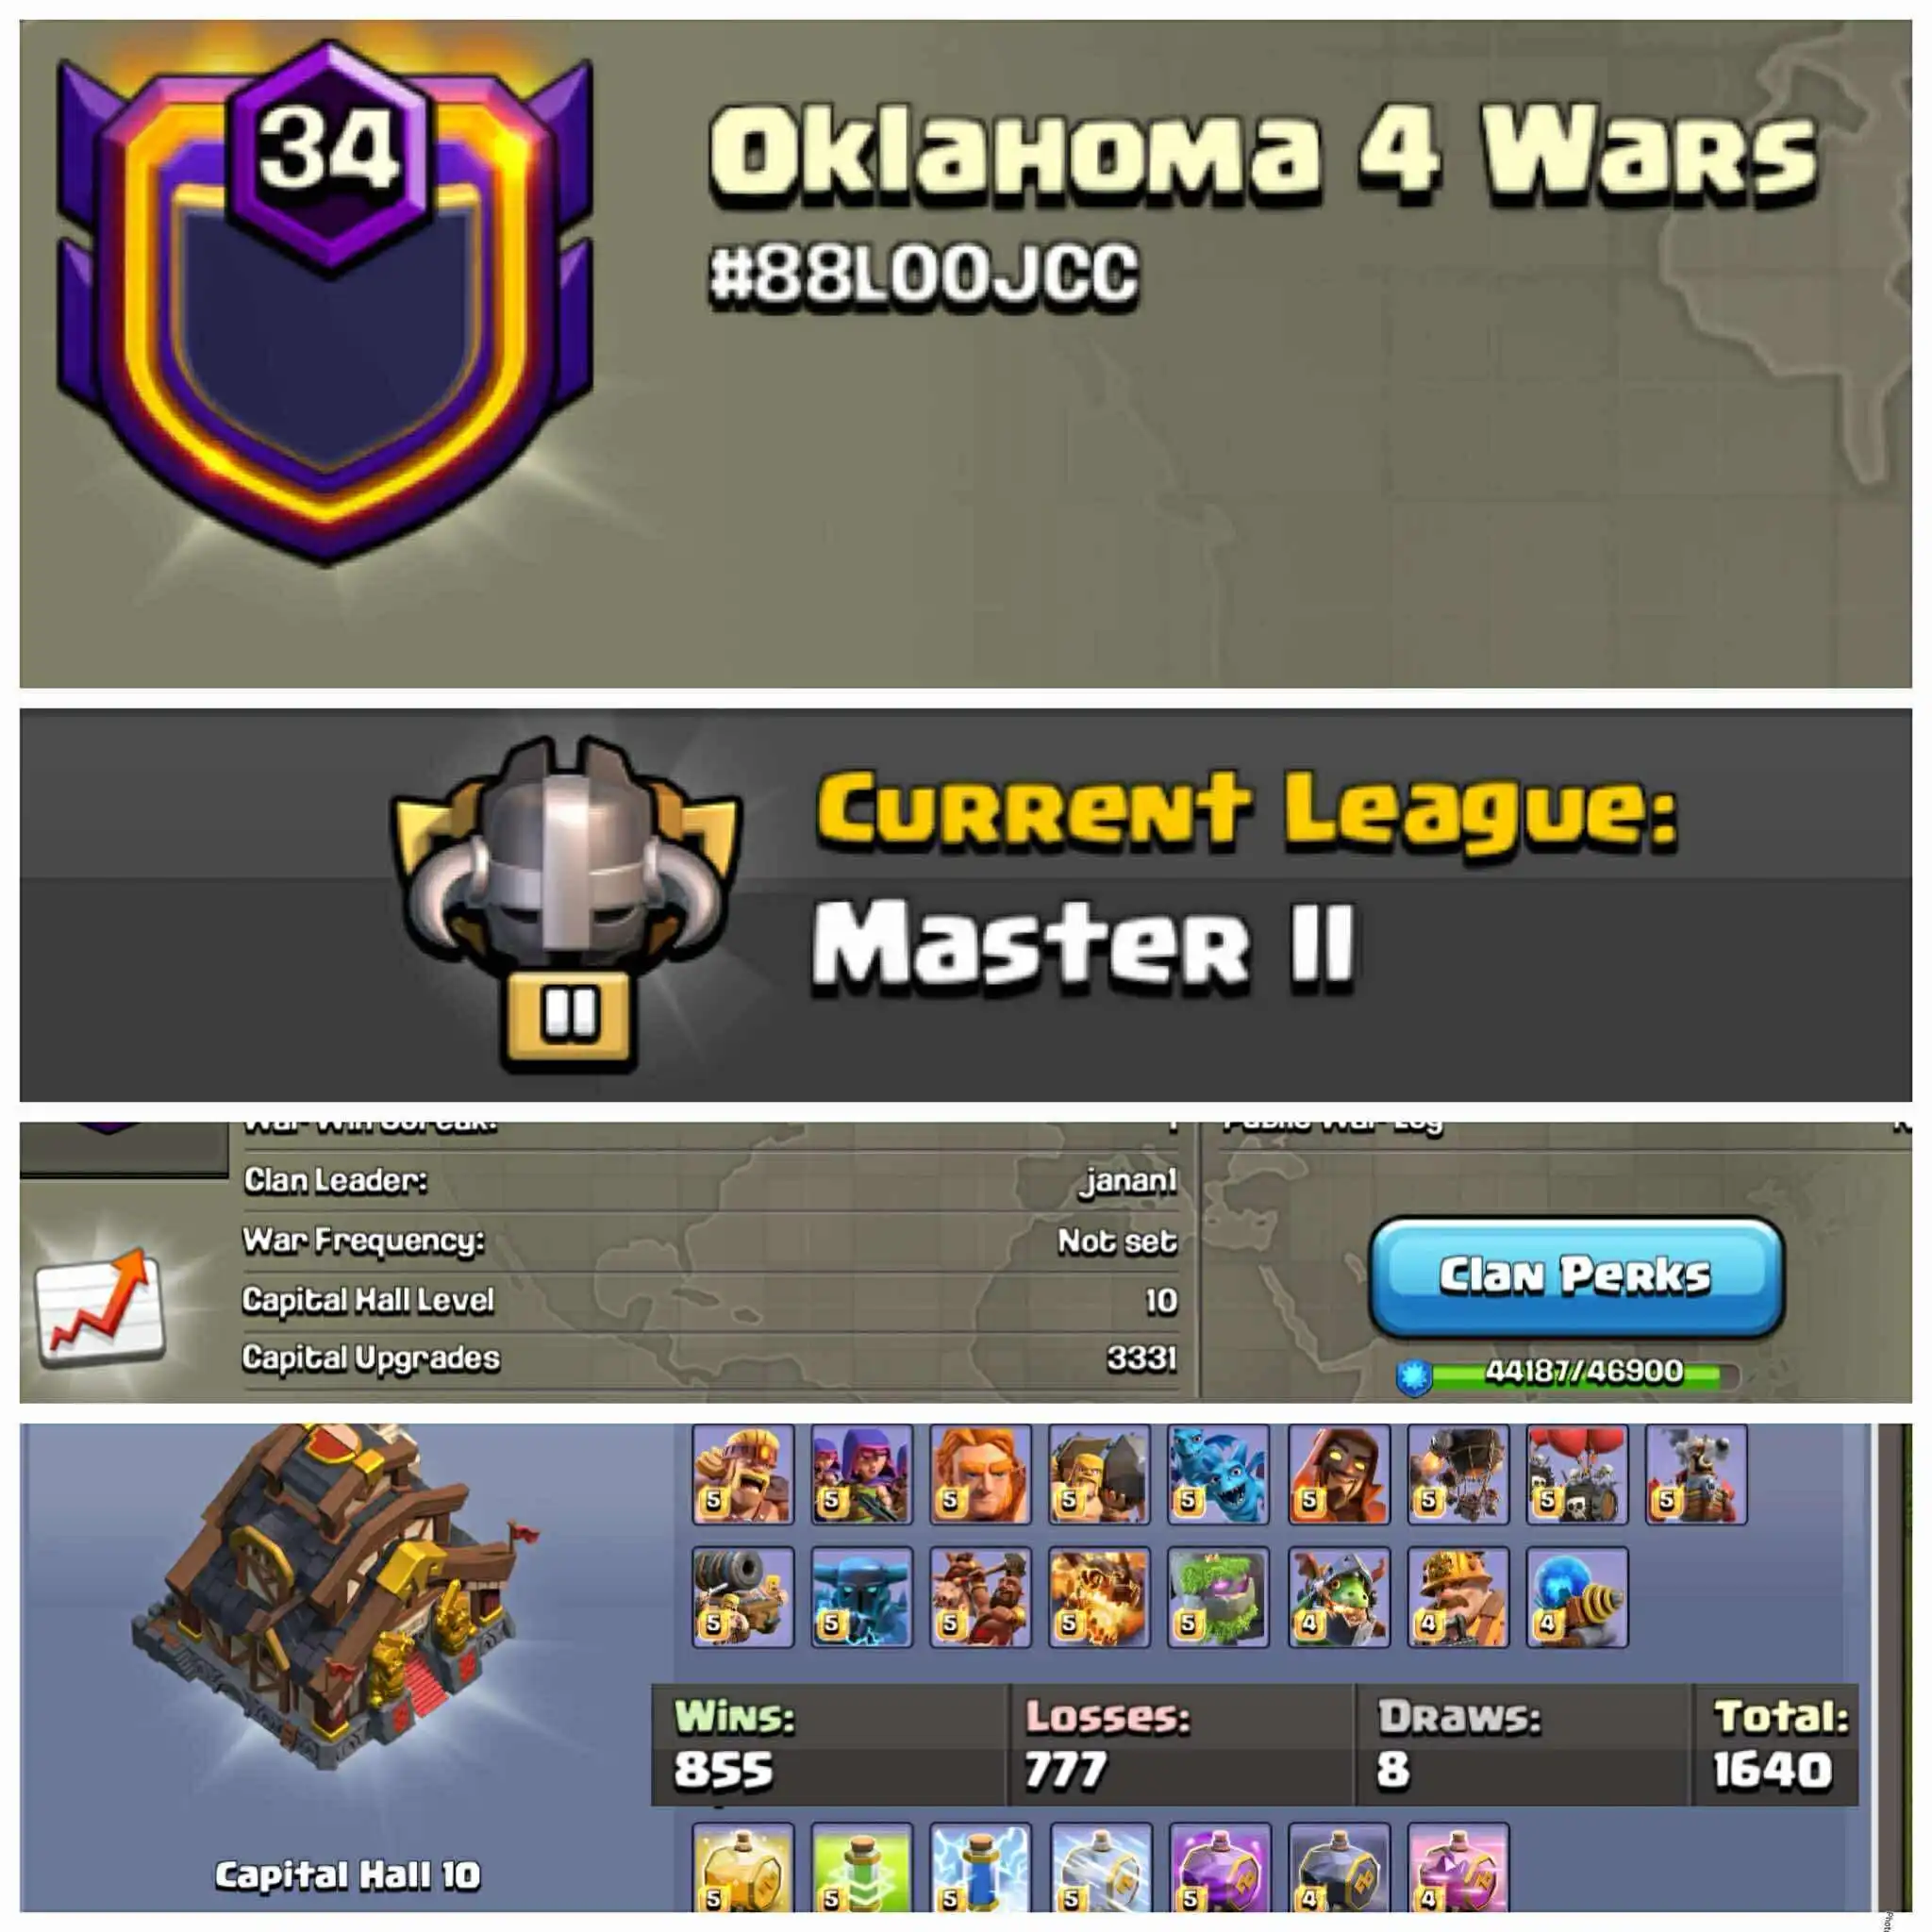Tap the Lightning spell bottle icon
Image resolution: width=1932 pixels, height=1932 pixels.
click(x=980, y=1868)
